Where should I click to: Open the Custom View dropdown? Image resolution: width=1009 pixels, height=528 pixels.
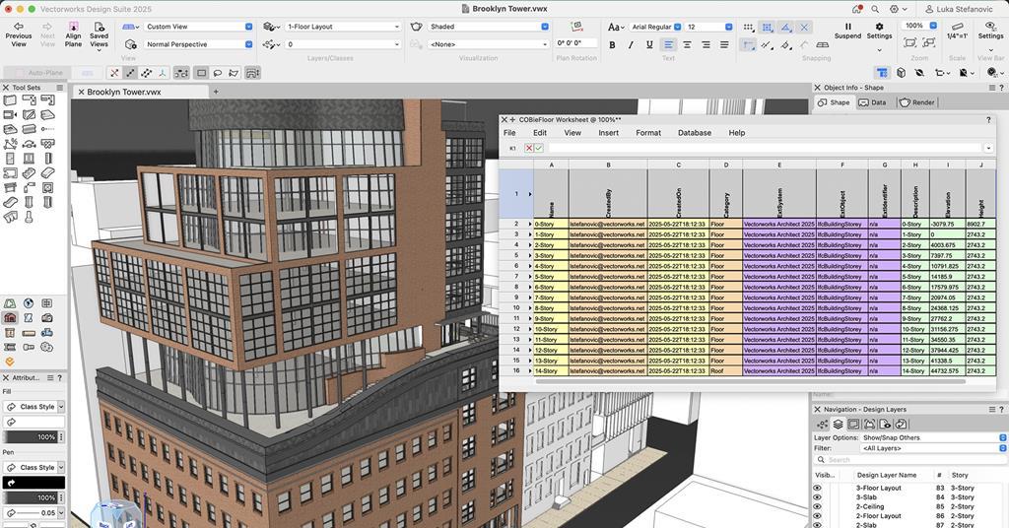pyautogui.click(x=198, y=27)
